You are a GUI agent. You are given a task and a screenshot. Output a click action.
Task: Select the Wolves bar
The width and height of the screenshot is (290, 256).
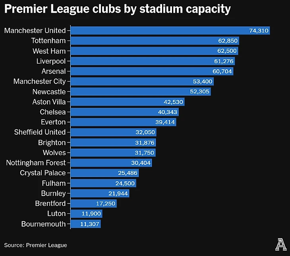[x=113, y=153]
